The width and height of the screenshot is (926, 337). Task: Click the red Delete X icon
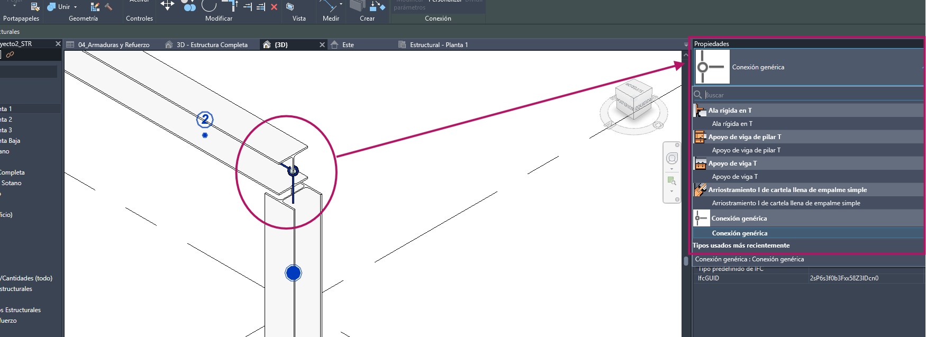click(x=274, y=7)
